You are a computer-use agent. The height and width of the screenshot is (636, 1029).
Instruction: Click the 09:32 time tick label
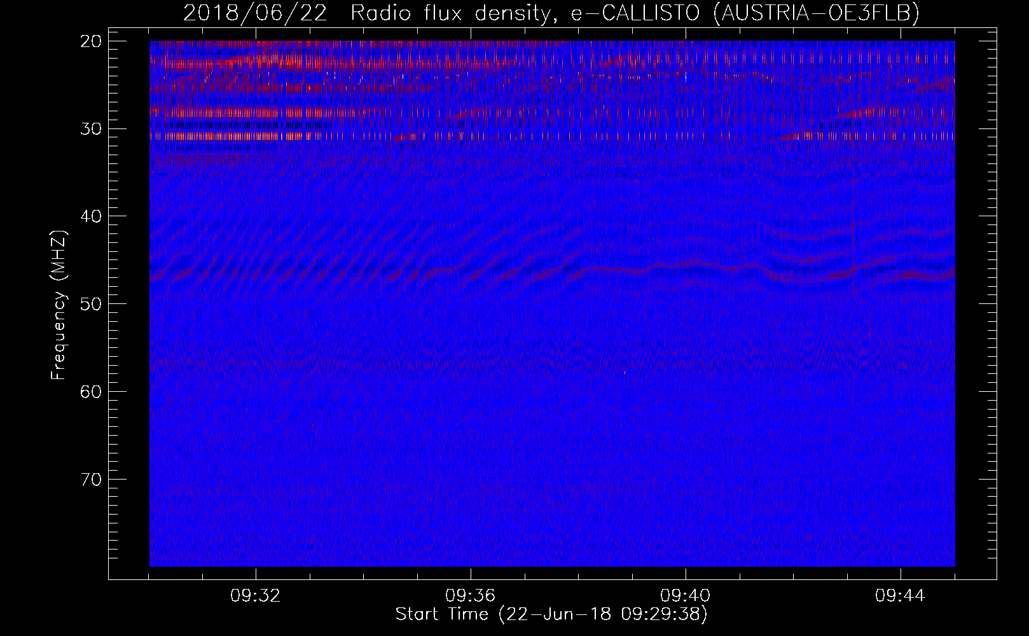256,596
